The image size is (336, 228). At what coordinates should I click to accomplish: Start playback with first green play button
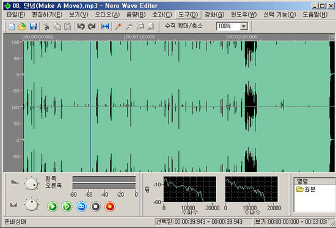click(x=53, y=207)
